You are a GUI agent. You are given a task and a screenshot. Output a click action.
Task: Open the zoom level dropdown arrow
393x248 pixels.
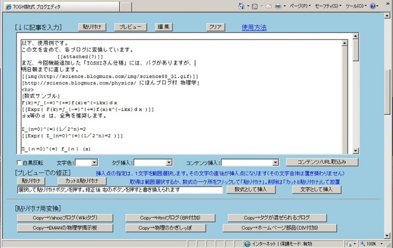click(382, 244)
